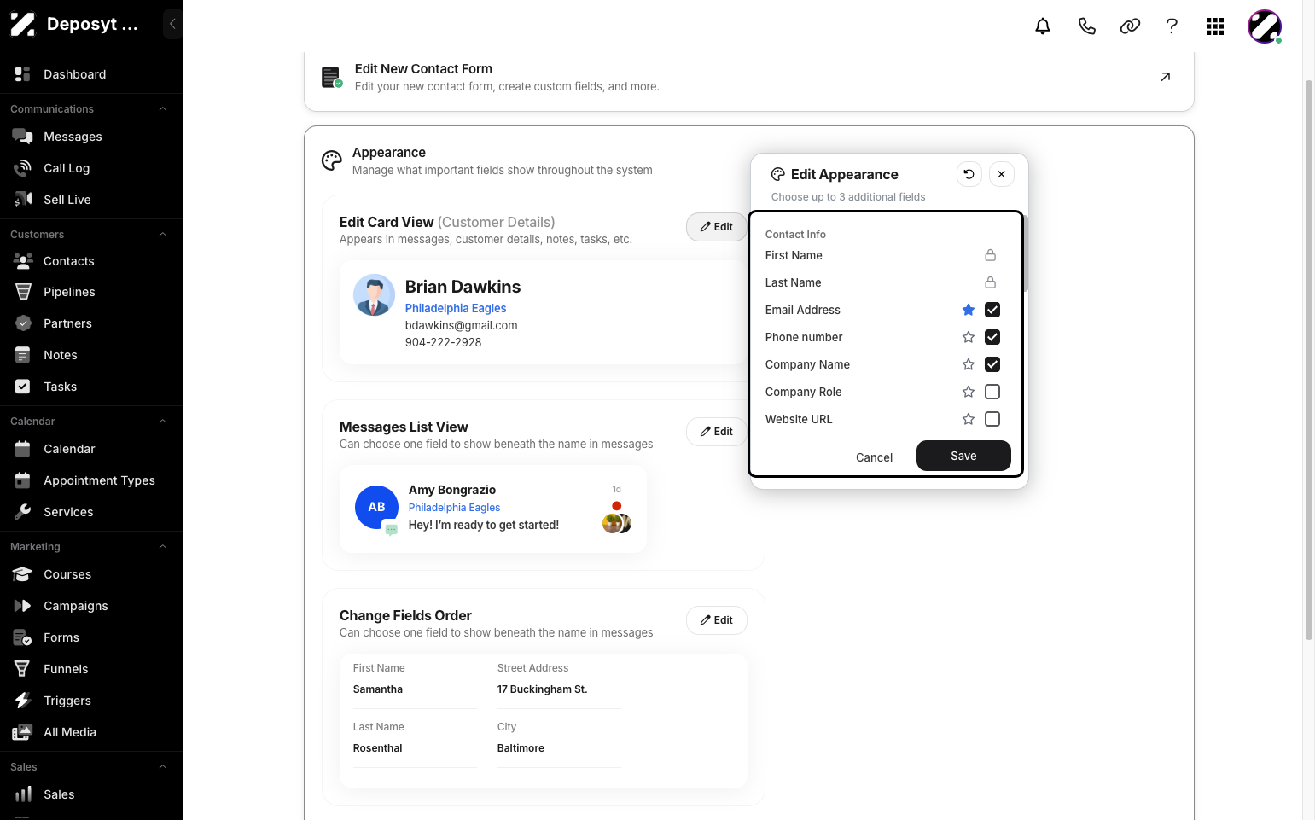Save the appearance changes
This screenshot has width=1315, height=820.
(963, 456)
